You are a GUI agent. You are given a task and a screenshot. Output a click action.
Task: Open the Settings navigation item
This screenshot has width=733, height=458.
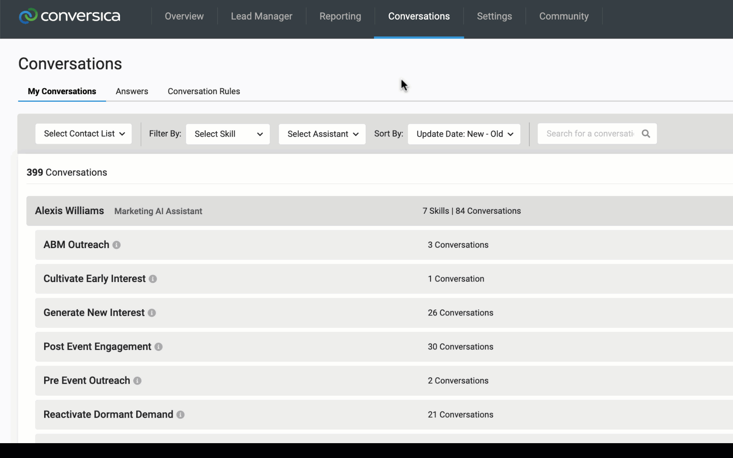(494, 16)
